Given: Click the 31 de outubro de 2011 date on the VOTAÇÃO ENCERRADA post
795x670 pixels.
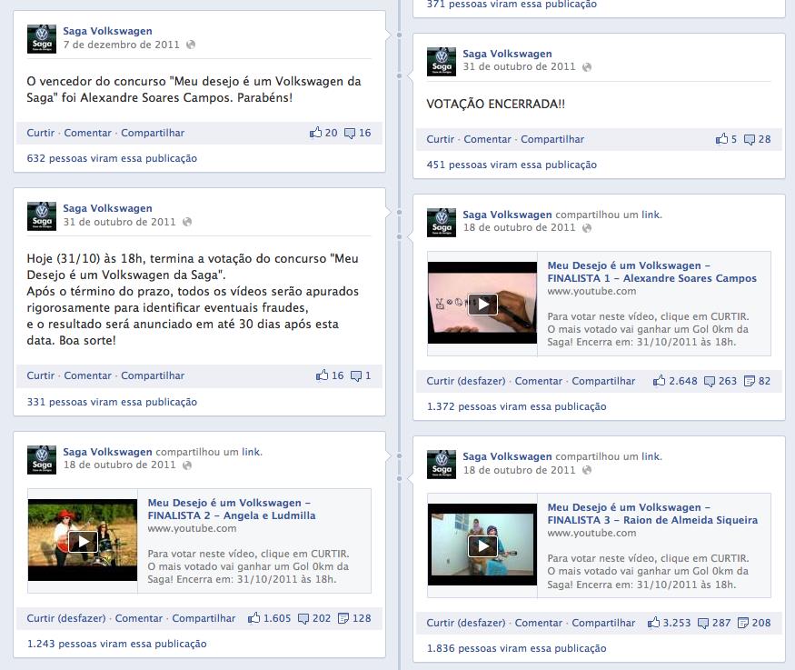Looking at the screenshot, I should coord(519,66).
